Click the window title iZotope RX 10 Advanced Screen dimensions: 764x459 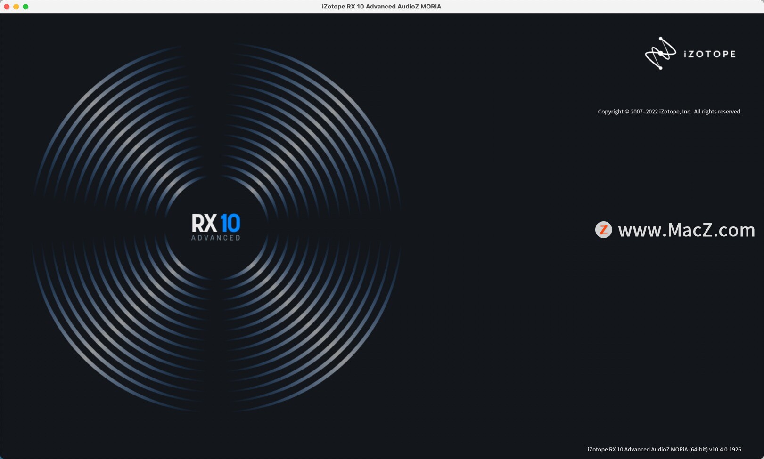(x=381, y=7)
